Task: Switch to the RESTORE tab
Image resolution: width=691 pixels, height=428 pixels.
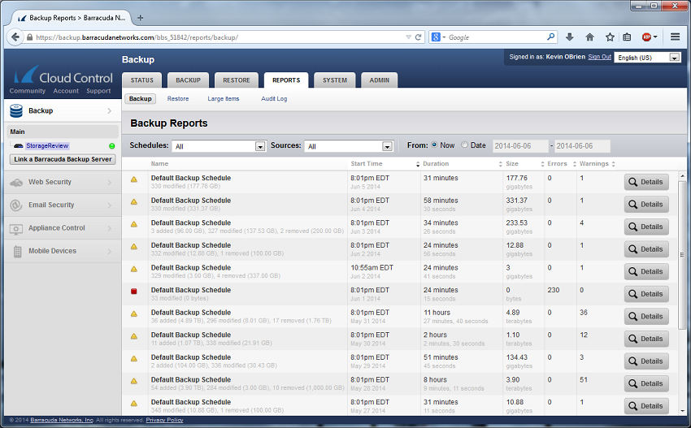Action: click(237, 80)
